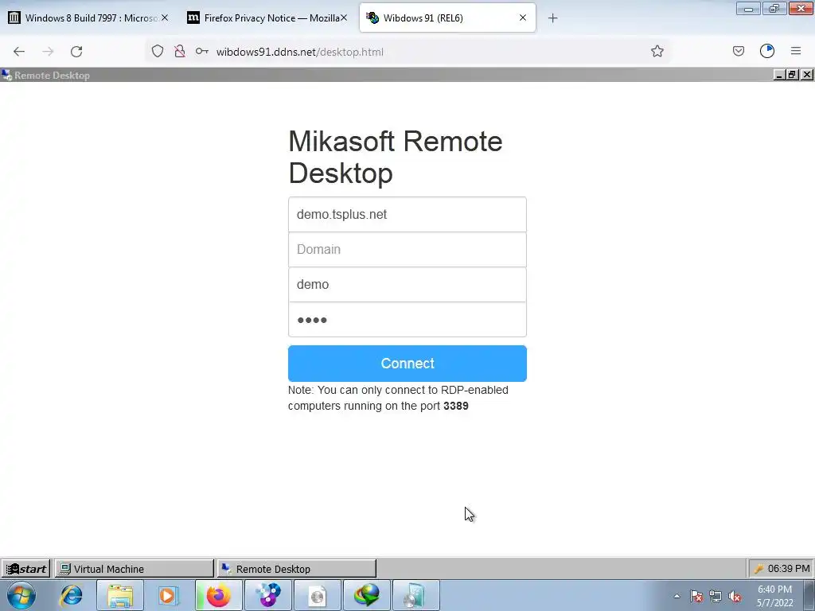Click the Remote Desktop title bar icon
This screenshot has height=611, width=815.
[6, 76]
